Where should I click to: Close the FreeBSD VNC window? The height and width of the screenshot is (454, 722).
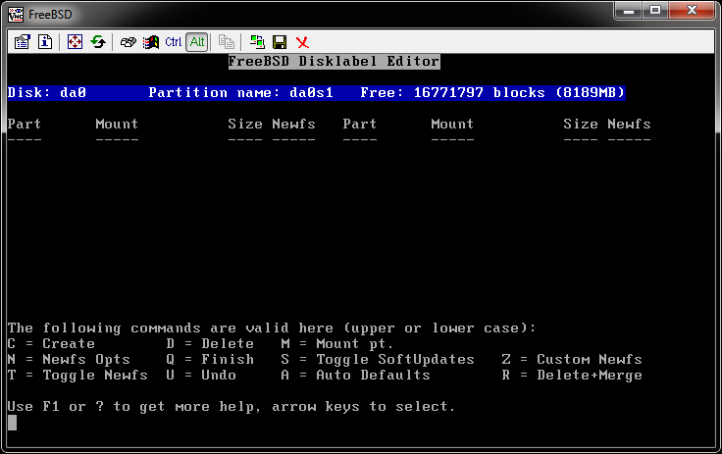tap(692, 10)
